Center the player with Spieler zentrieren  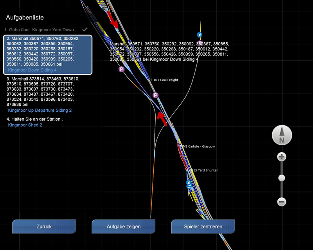click(203, 227)
